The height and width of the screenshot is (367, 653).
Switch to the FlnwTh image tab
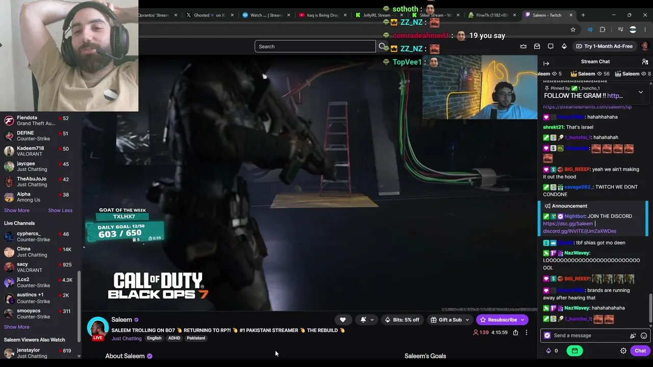pos(492,15)
